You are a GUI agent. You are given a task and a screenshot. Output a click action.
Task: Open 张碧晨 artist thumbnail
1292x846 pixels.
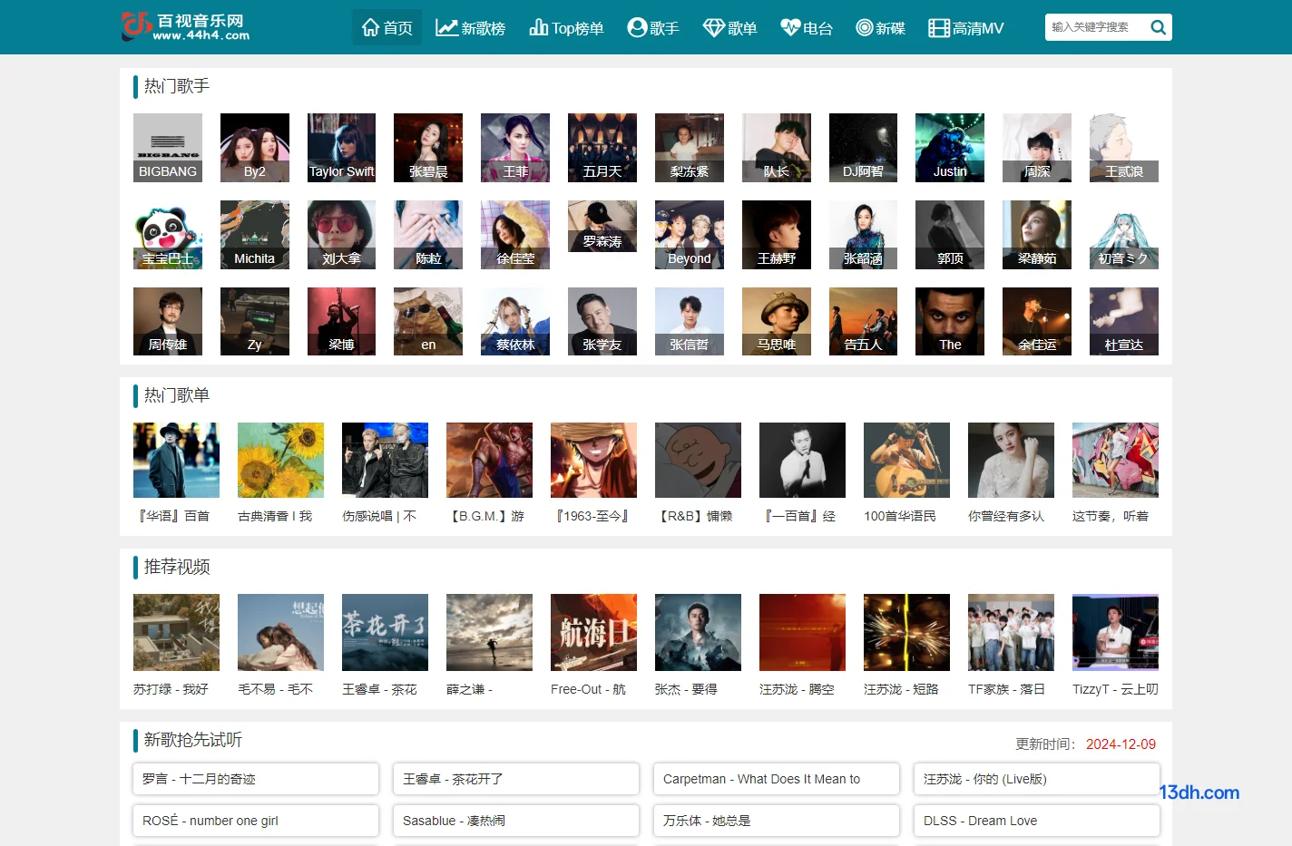tap(428, 148)
